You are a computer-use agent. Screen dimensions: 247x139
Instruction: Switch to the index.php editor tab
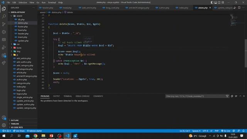tap(182, 8)
